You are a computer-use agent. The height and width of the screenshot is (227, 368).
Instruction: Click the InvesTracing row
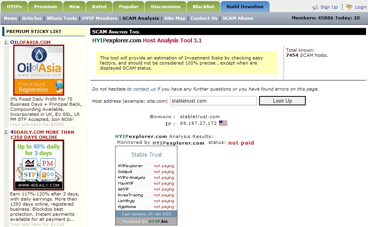coord(146,195)
